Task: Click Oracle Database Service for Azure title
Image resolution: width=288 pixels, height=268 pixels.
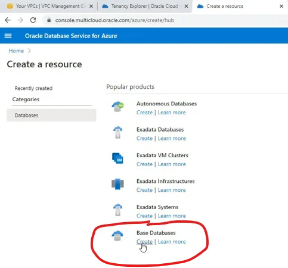Action: pos(71,36)
